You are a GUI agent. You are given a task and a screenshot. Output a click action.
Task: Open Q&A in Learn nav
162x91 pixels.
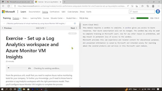pyautogui.click(x=64, y=12)
